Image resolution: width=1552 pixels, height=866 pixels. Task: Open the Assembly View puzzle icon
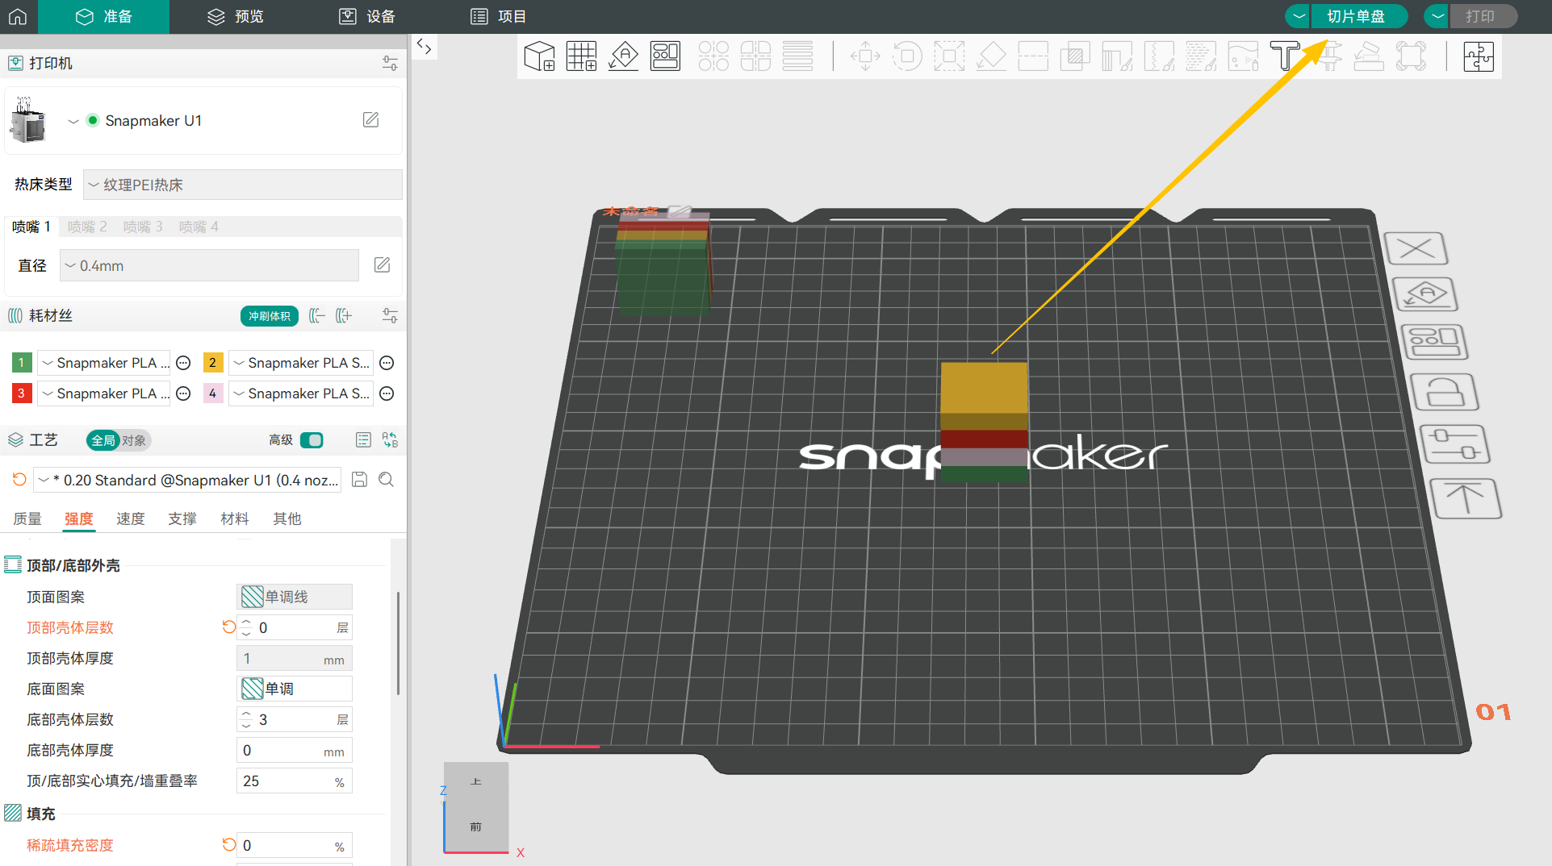(1479, 56)
